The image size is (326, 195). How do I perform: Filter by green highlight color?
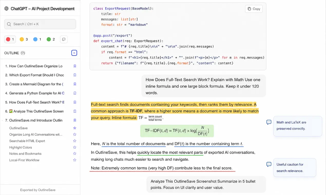[x=51, y=39]
